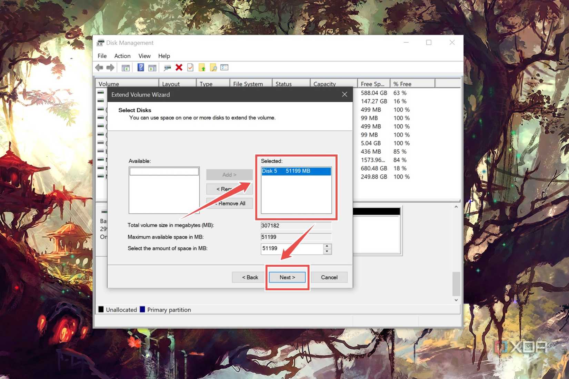Click the empty Available disks list box
This screenshot has width=569, height=379.
pyautogui.click(x=164, y=191)
